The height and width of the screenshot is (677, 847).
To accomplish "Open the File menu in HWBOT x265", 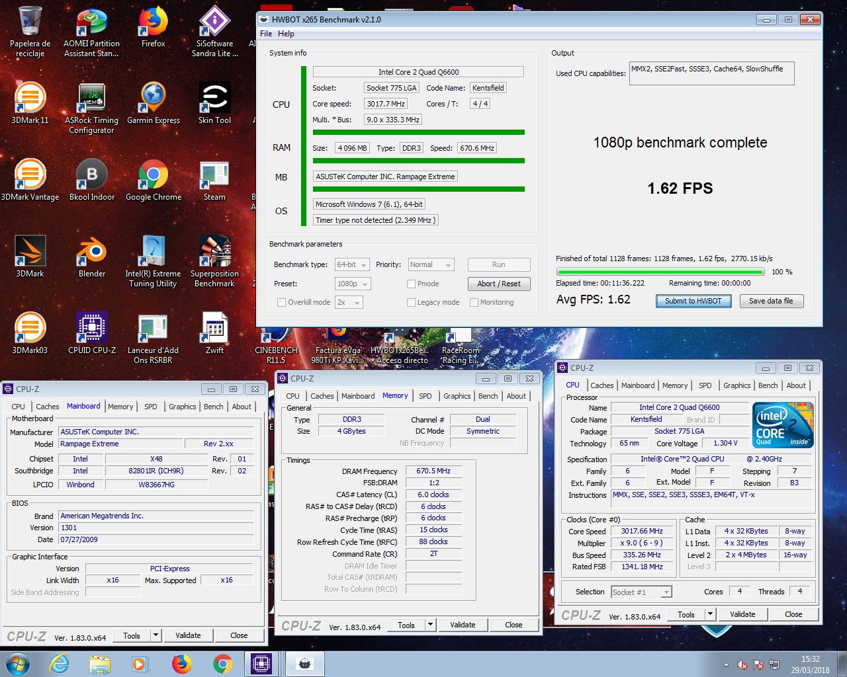I will point(266,34).
